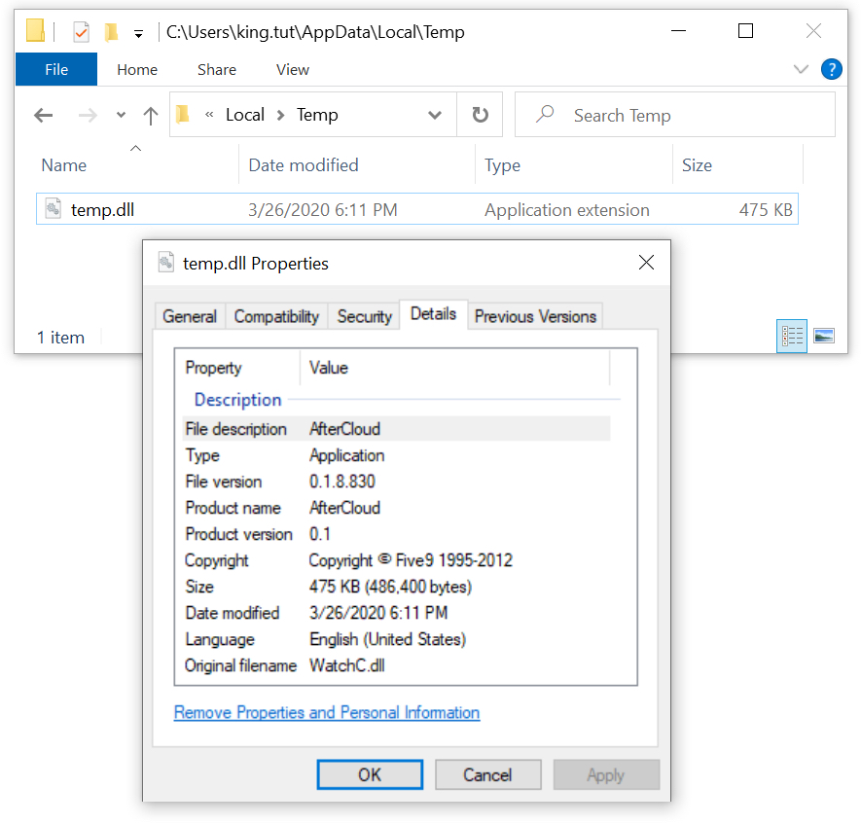This screenshot has height=824, width=861.
Task: Open the Customize Quick Access Toolbar dropdown
Action: point(138,34)
